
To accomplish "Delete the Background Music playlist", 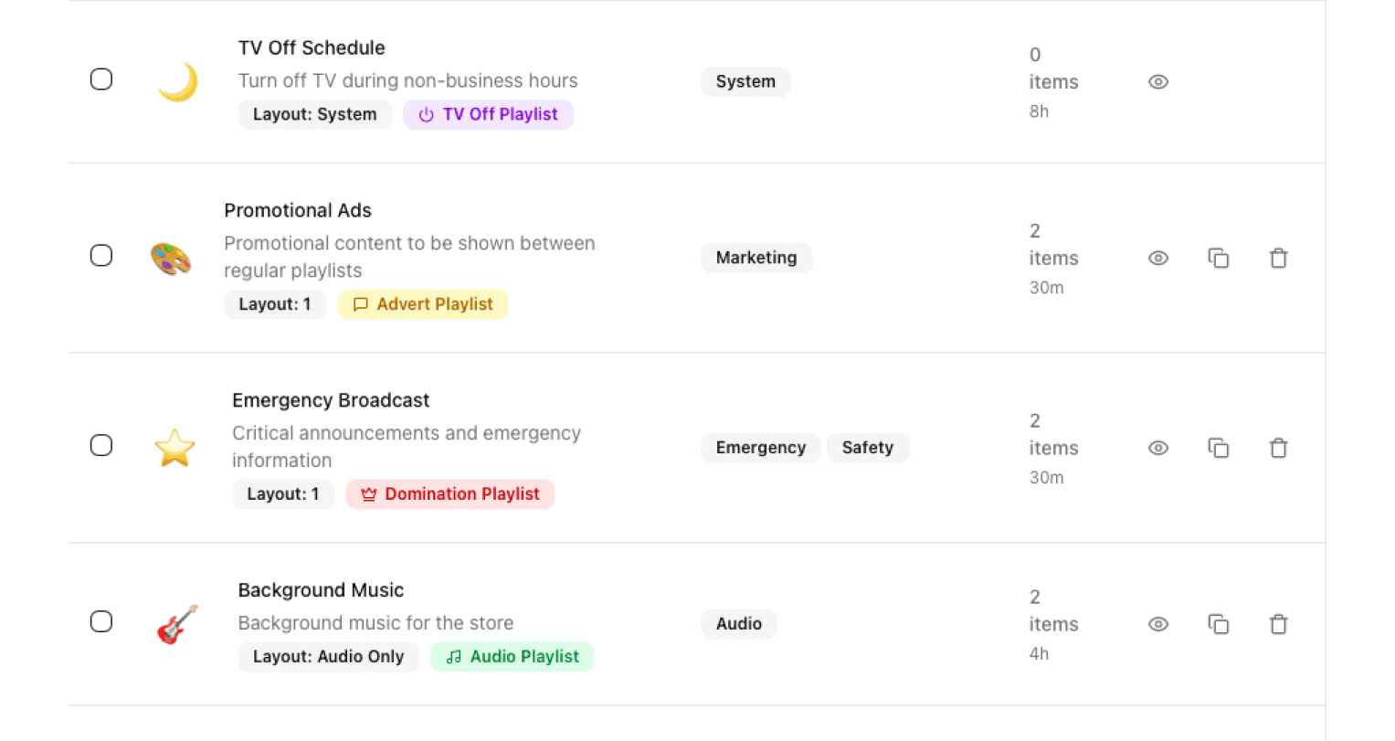I will coord(1278,624).
